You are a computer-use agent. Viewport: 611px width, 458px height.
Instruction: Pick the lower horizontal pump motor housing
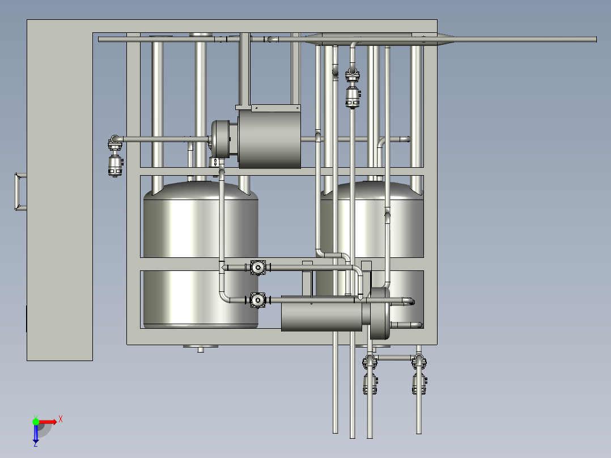click(x=321, y=314)
